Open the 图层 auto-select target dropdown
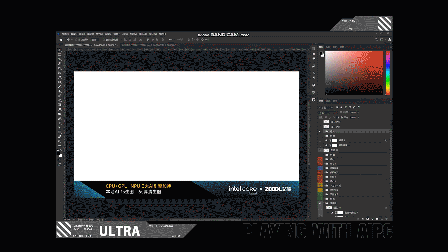Screen dimensions: 448x252 click(95, 40)
